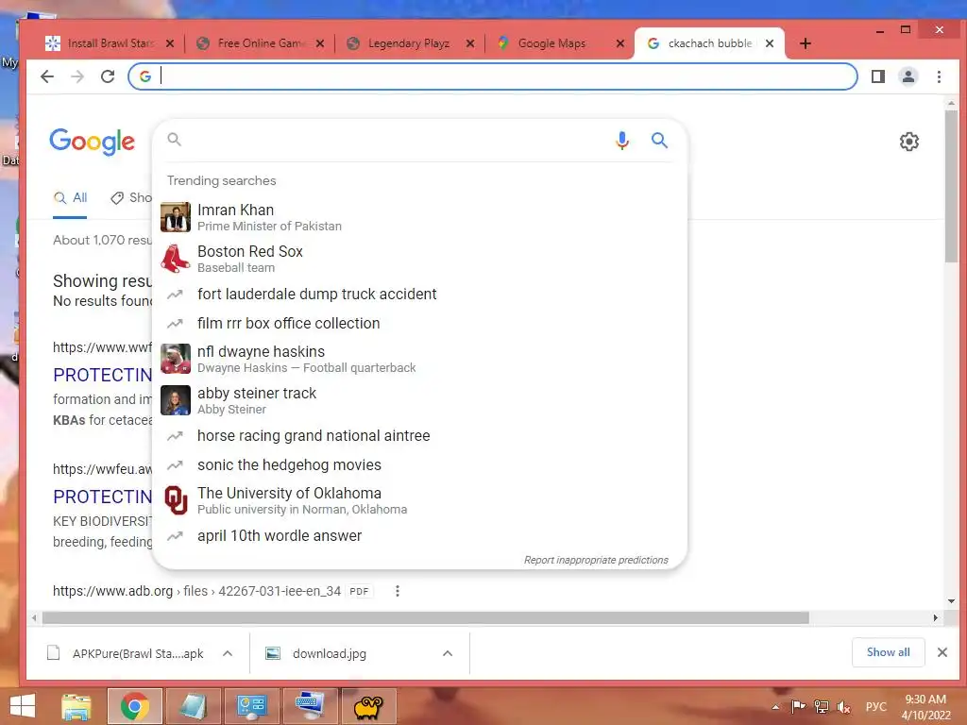The height and width of the screenshot is (725, 967).
Task: Expand APKPure Brawl Stars download options
Action: coord(228,653)
